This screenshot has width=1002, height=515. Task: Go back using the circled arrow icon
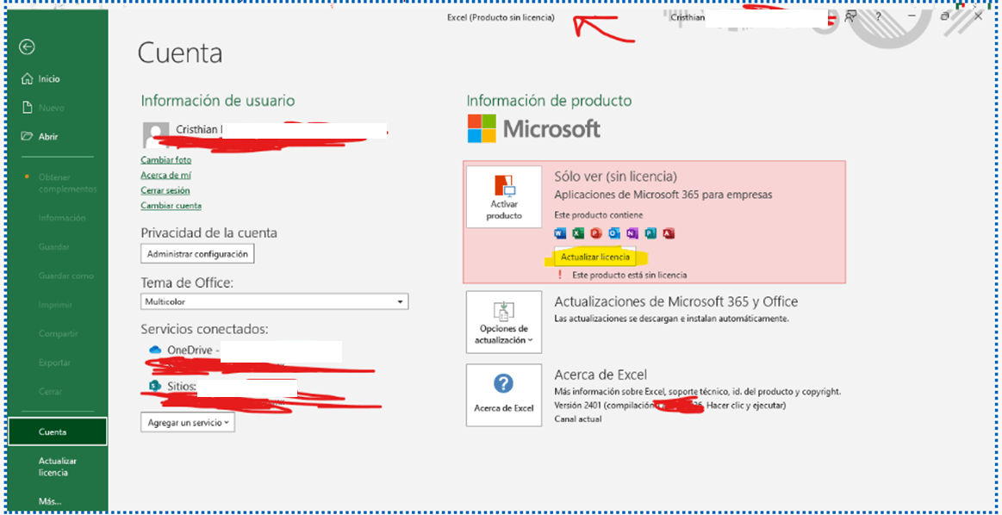(27, 47)
